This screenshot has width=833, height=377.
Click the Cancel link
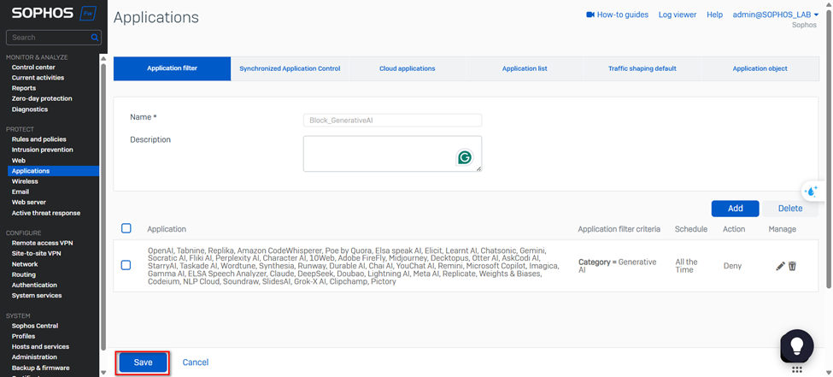coord(196,362)
